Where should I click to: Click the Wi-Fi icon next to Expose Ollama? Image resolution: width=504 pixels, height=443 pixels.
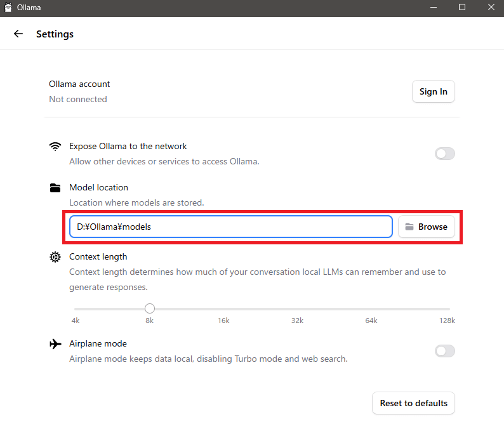(x=55, y=146)
